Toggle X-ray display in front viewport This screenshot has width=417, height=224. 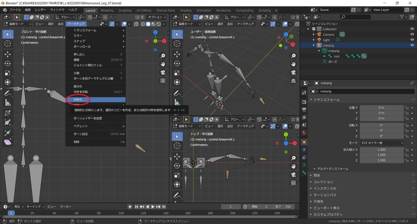pyautogui.click(x=136, y=24)
